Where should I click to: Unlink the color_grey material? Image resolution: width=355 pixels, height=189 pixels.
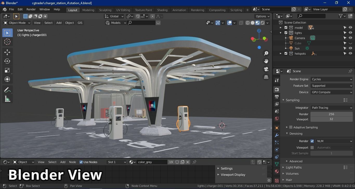(x=188, y=162)
